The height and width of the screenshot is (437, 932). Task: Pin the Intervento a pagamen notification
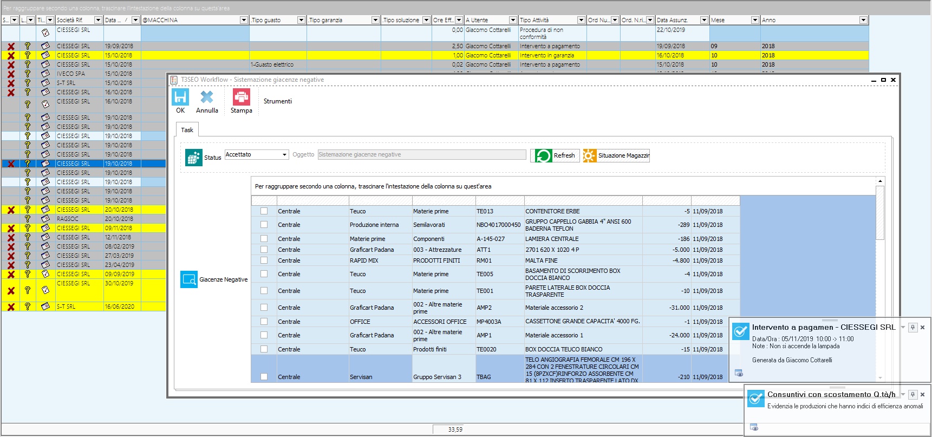coord(913,328)
